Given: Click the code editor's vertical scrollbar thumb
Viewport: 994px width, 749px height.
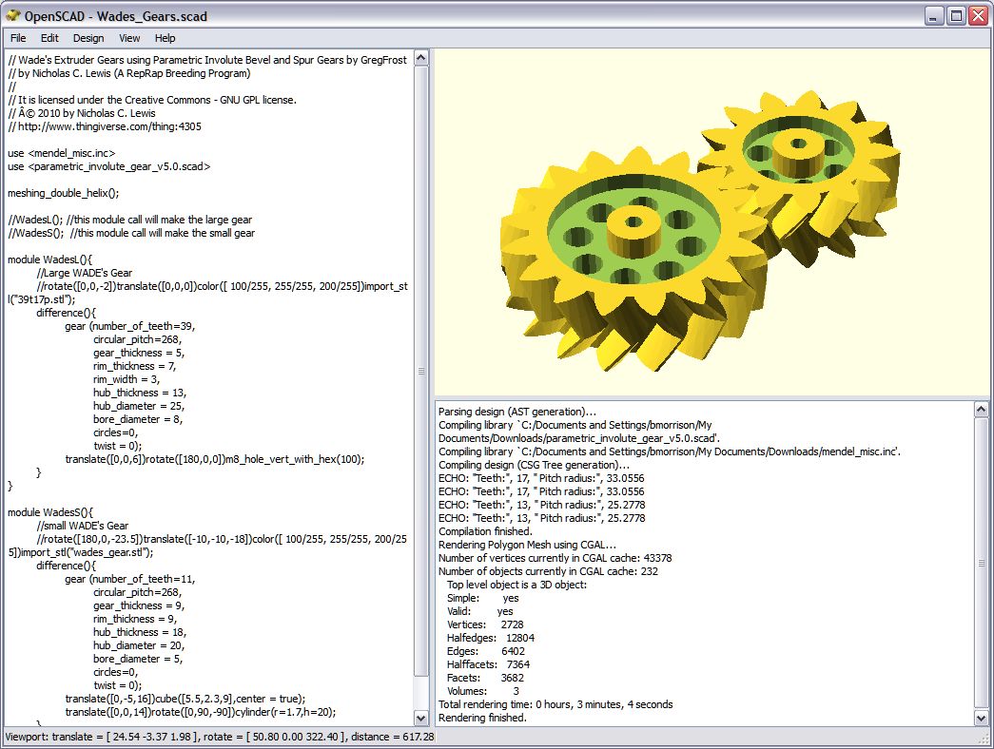Looking at the screenshot, I should 422,371.
